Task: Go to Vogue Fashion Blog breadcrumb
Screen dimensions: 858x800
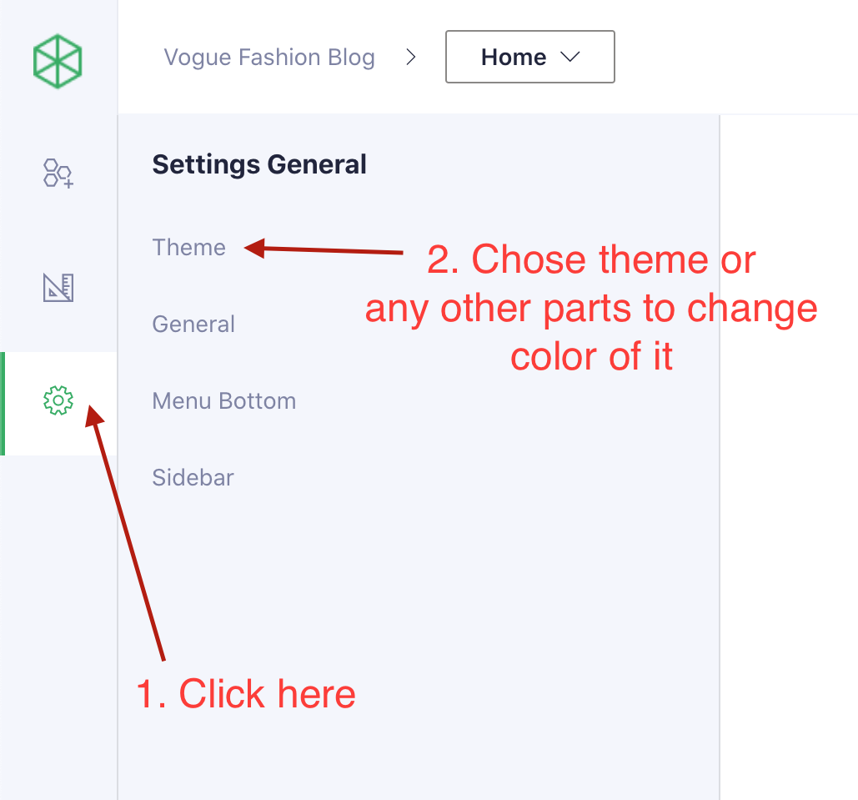Action: point(269,58)
